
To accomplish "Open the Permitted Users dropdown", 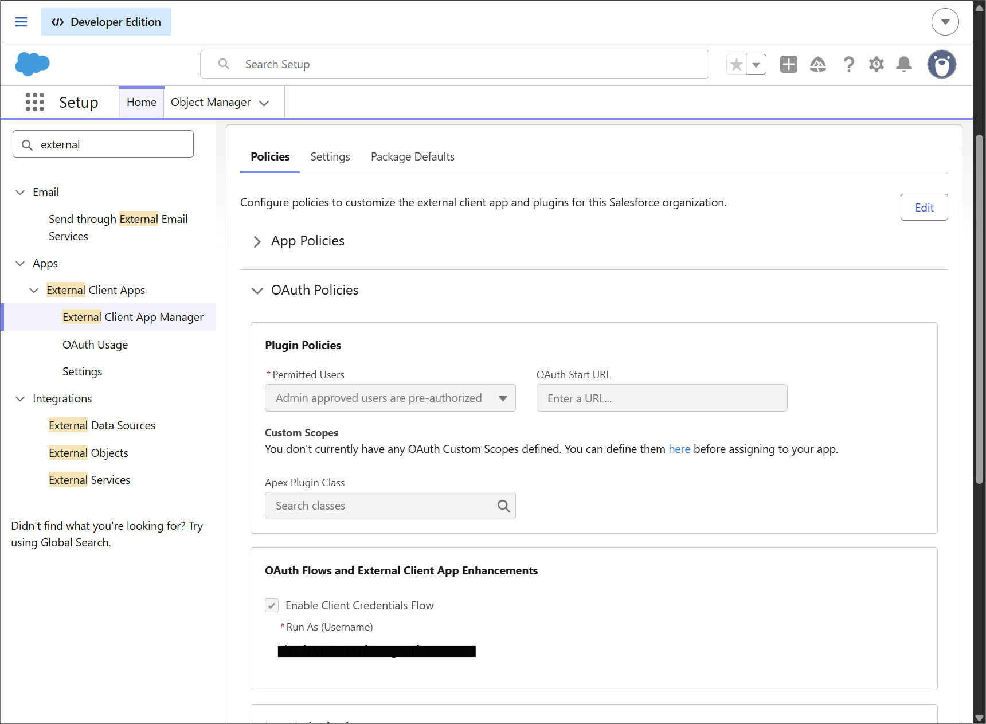I will tap(390, 398).
